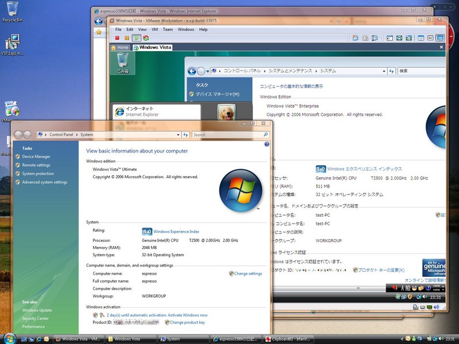The height and width of the screenshot is (344, 459).
Task: Toggle the VMware sidebar view icon
Action: coord(390,38)
